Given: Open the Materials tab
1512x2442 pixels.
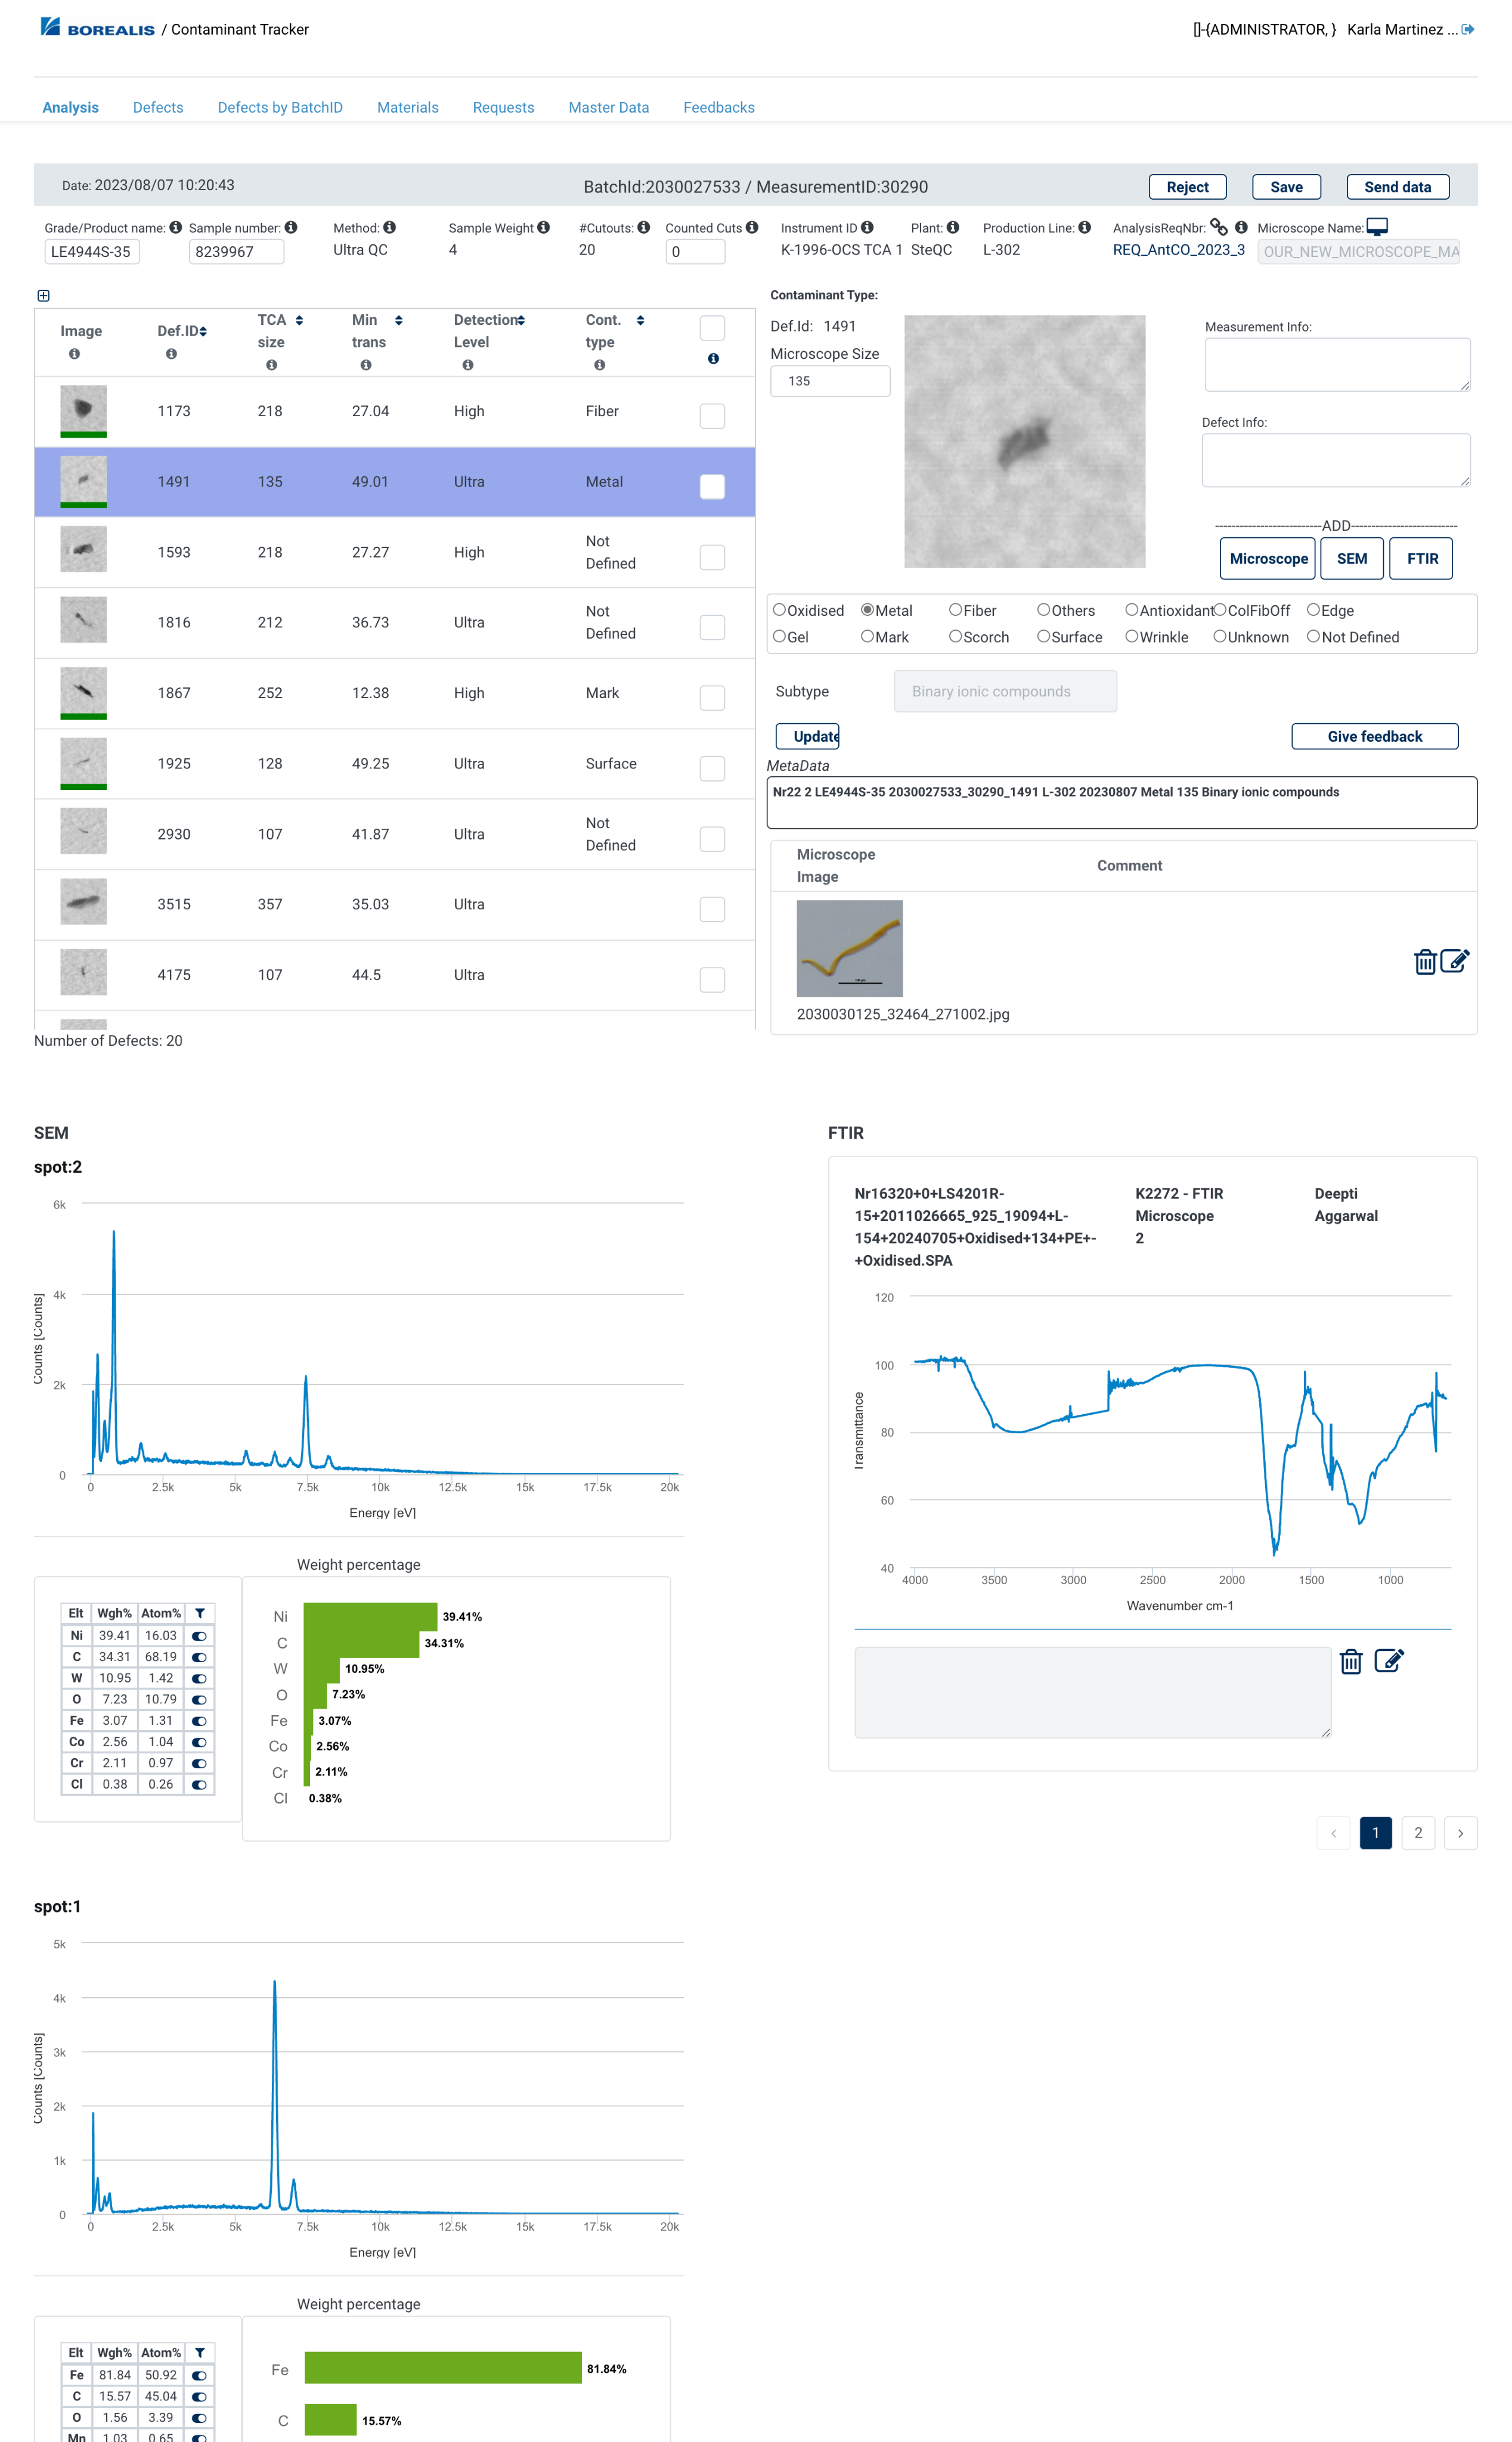Looking at the screenshot, I should 407,107.
